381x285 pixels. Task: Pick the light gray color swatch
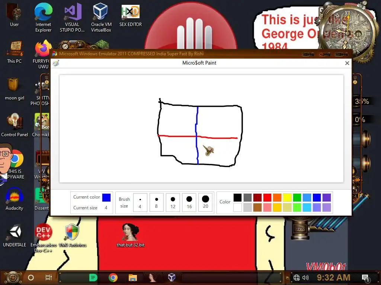(247, 207)
